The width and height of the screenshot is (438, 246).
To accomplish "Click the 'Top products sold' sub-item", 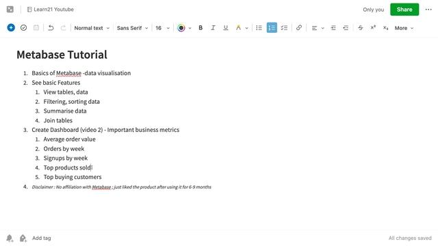I will tap(67, 167).
